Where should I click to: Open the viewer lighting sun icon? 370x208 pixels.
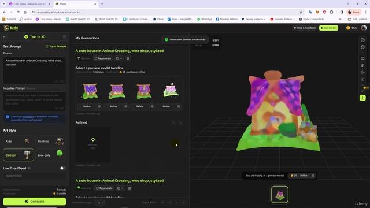pyautogui.click(x=362, y=72)
